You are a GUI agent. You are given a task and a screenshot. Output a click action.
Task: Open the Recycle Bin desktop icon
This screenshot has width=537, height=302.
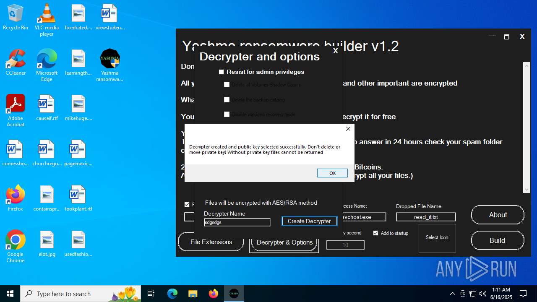(16, 17)
